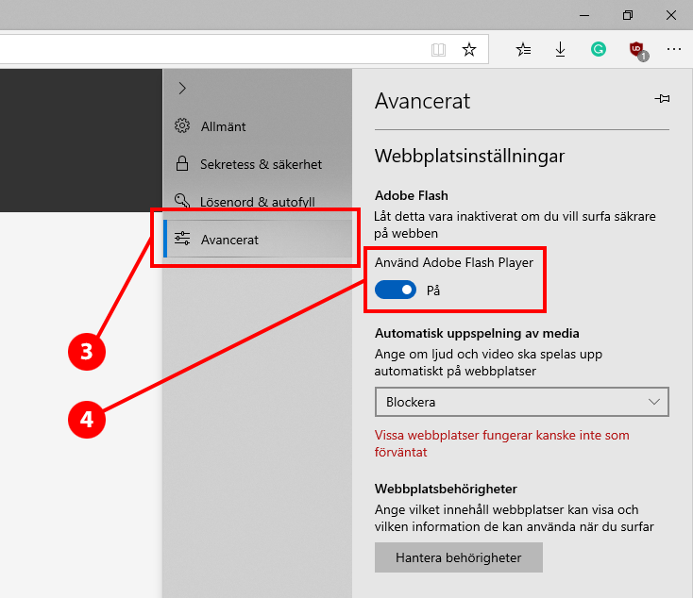Open the uBlock Origin extension icon

pyautogui.click(x=637, y=51)
